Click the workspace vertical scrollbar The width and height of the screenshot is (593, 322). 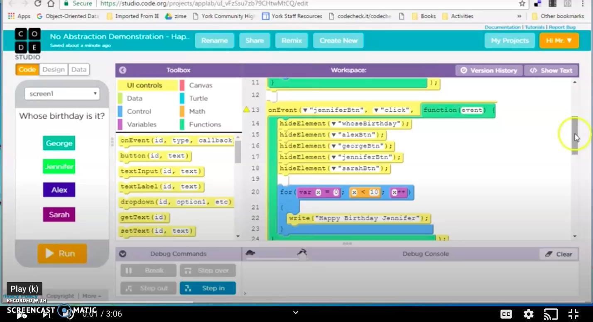(x=575, y=135)
